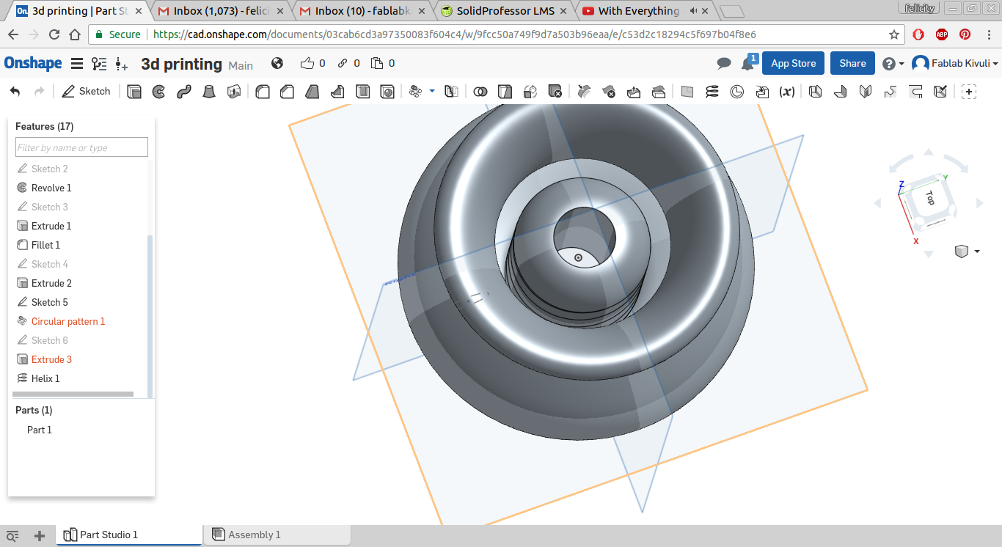
Task: Bookmark this page with the star
Action: point(894,34)
